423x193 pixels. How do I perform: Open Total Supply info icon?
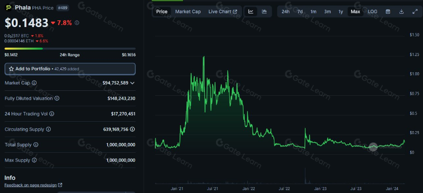(36, 145)
